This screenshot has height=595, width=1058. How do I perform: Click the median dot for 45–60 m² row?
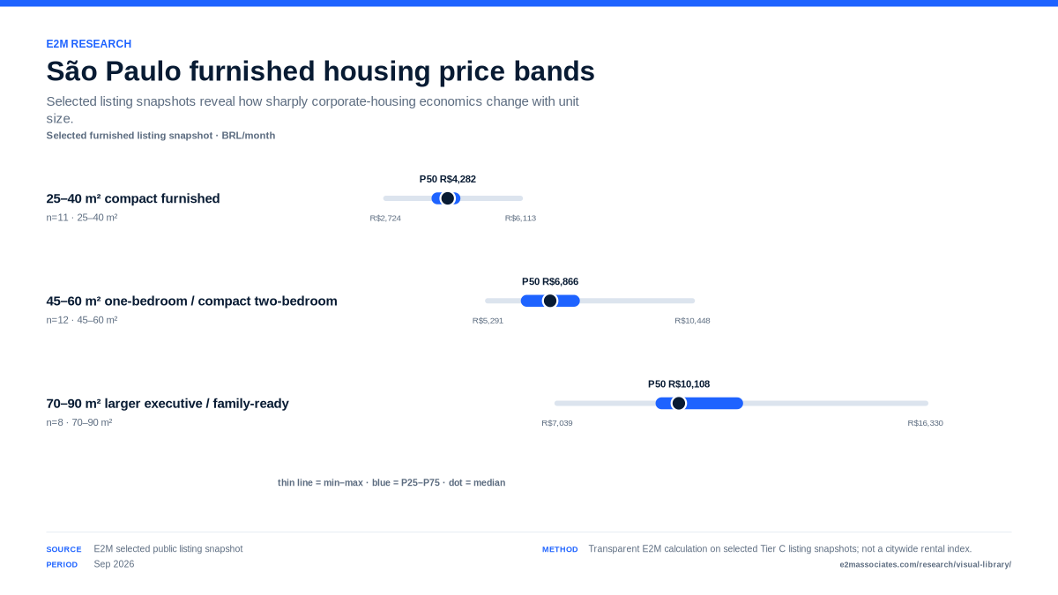550,301
